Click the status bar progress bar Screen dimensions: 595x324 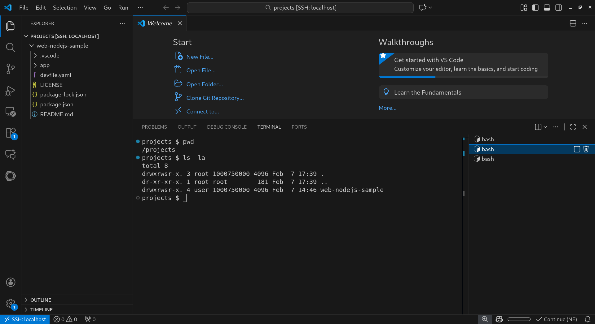[x=519, y=319]
